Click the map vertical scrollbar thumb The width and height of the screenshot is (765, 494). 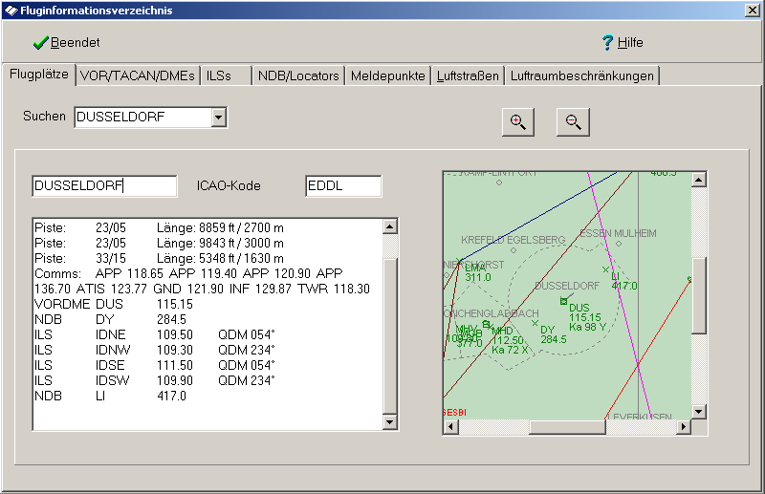click(699, 296)
